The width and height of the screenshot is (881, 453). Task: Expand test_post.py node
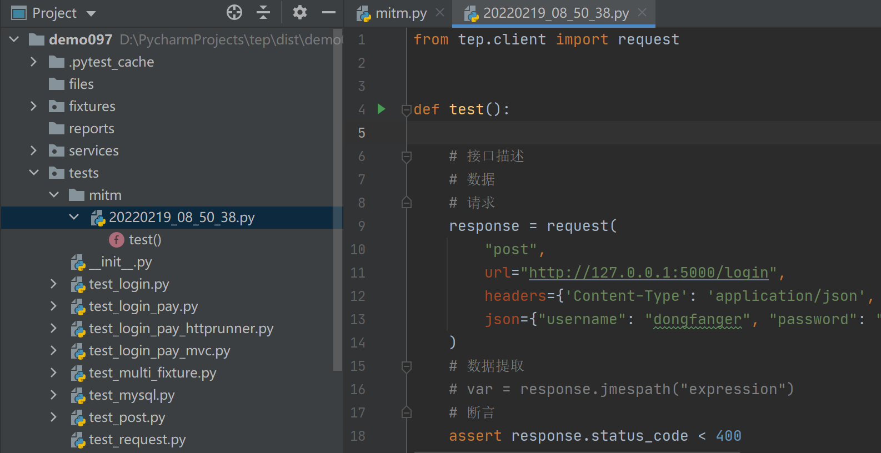tap(53, 417)
